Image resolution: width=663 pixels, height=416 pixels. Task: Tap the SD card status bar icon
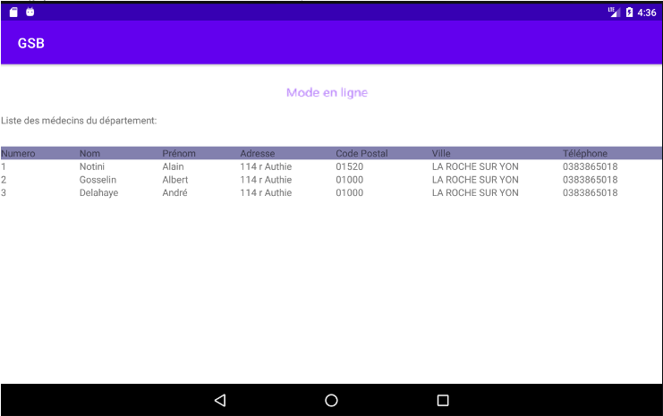13,12
